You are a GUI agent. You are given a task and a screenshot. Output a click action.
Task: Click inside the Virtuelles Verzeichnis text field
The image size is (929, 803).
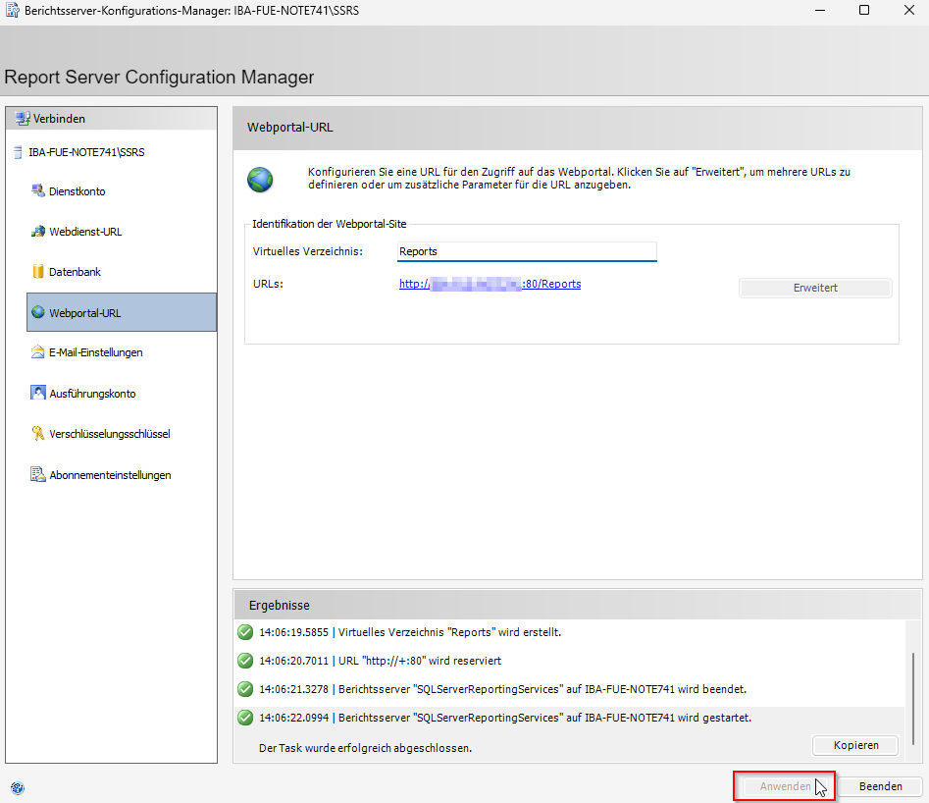pos(526,251)
